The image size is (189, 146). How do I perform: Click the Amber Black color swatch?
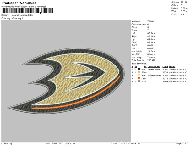(139, 69)
